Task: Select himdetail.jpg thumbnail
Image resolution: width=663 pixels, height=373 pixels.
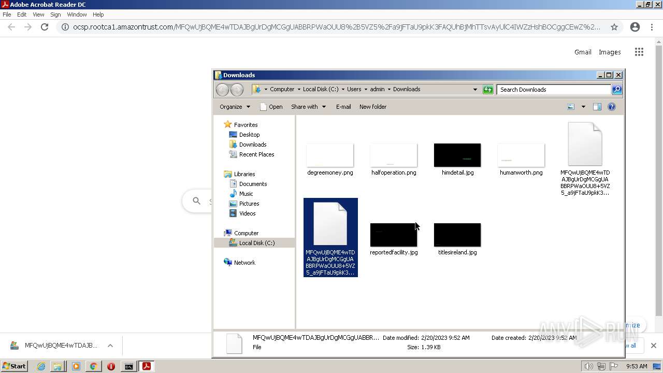Action: (x=457, y=155)
